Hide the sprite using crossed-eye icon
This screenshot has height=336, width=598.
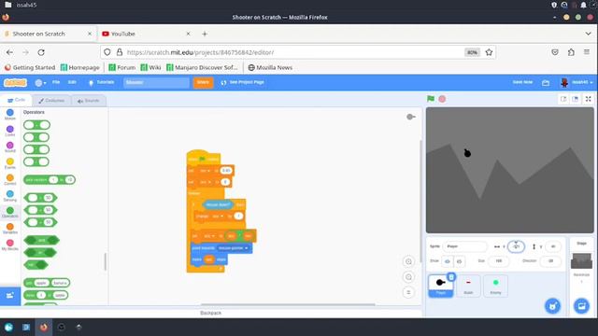[459, 261]
